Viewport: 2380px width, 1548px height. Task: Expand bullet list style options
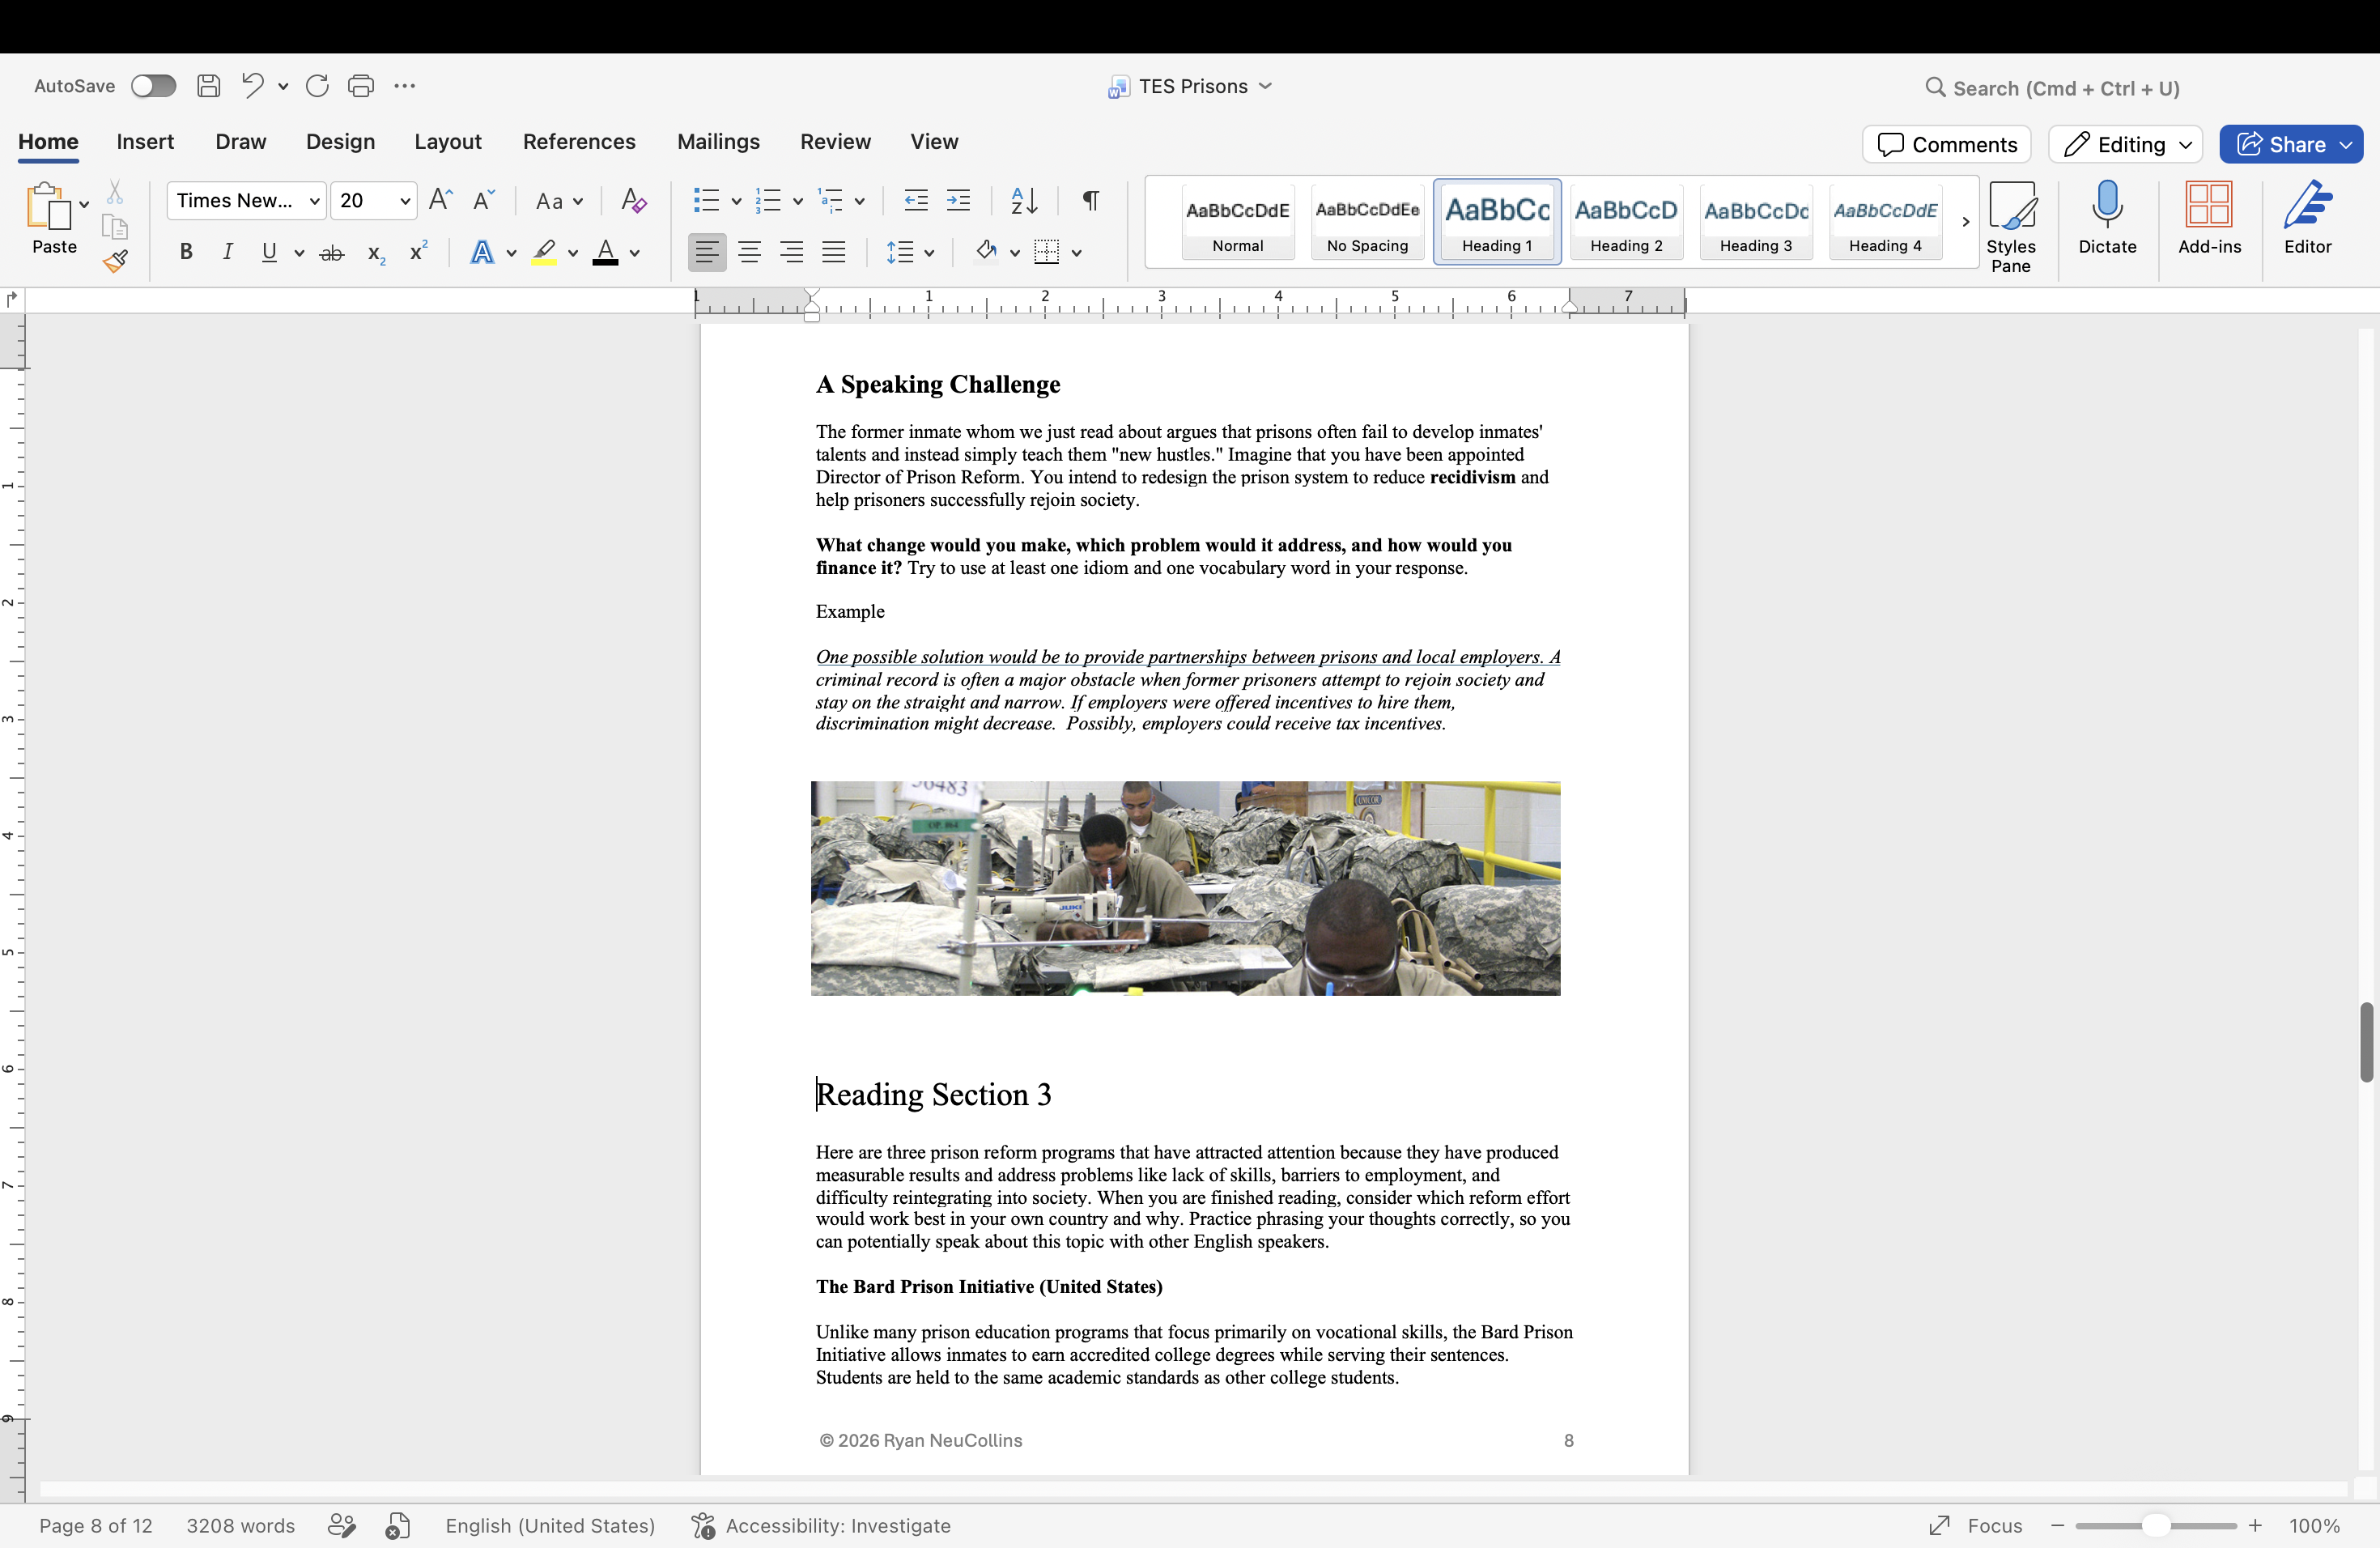click(x=736, y=201)
